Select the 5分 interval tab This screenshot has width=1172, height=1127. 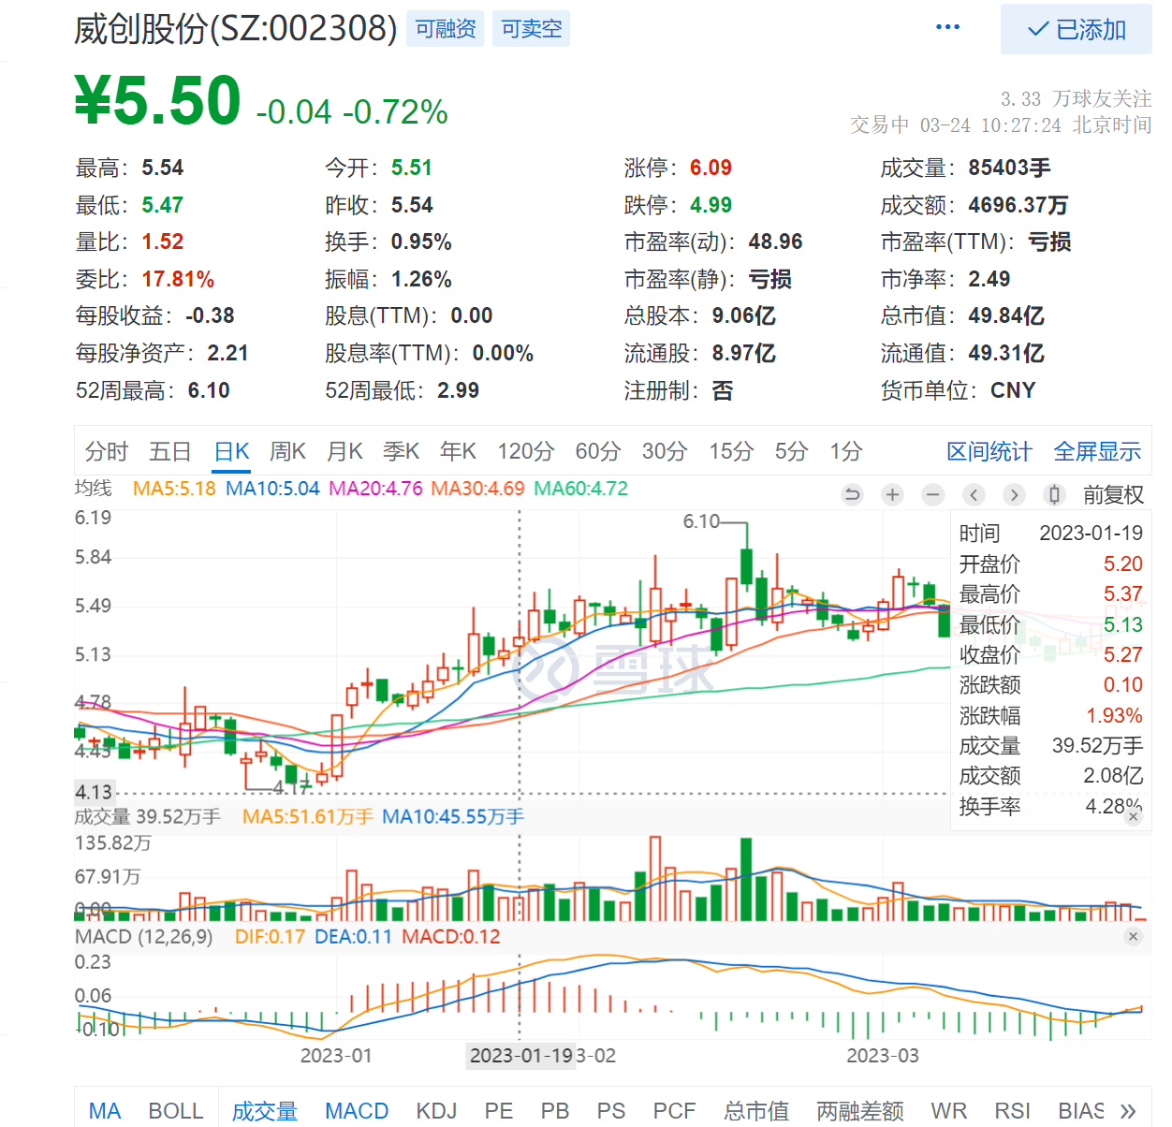pyautogui.click(x=791, y=452)
